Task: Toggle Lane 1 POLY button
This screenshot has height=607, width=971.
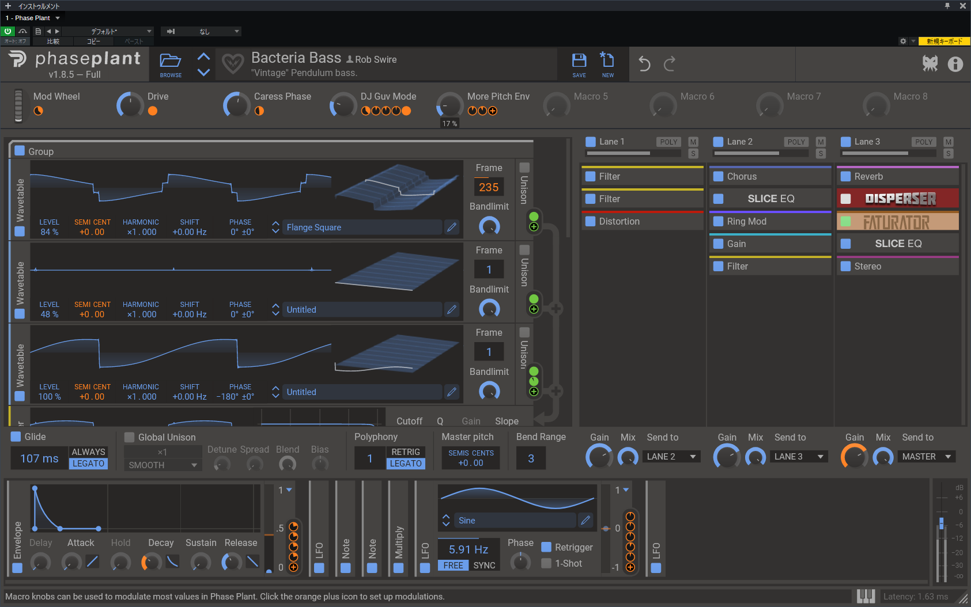Action: [668, 142]
